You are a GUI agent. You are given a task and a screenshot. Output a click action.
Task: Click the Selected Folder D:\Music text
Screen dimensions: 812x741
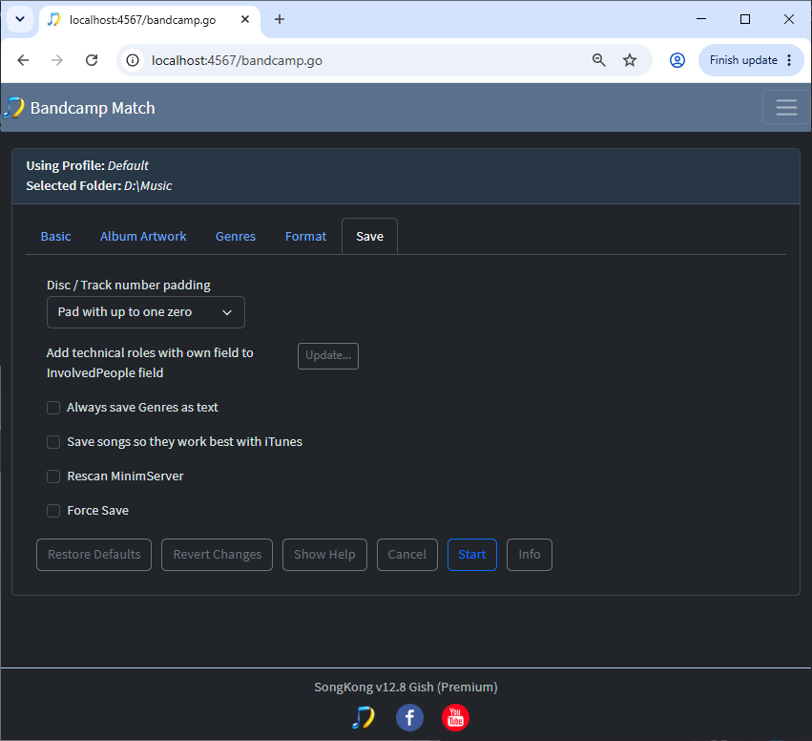pos(99,185)
